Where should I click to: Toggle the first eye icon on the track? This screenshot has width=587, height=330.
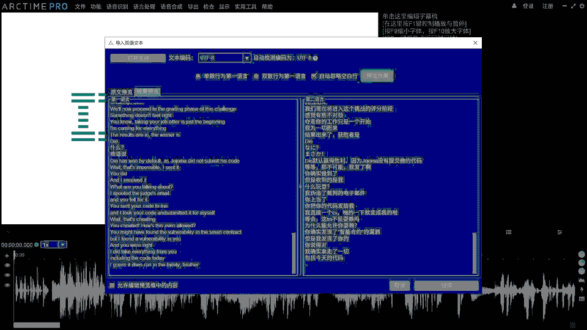click(x=7, y=265)
